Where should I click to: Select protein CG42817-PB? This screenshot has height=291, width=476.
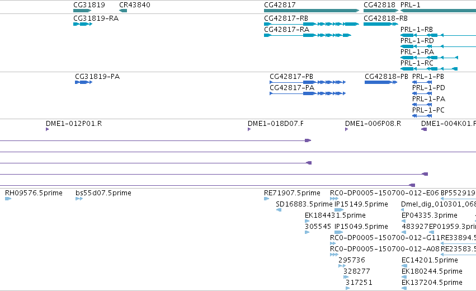[308, 82]
